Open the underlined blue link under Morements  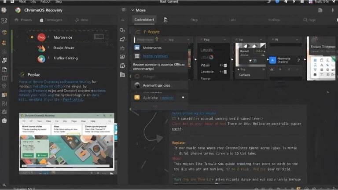(x=155, y=56)
